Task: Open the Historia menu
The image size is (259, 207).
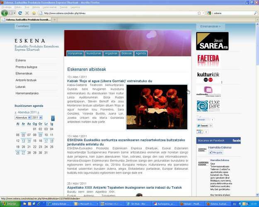Action: [36, 7]
